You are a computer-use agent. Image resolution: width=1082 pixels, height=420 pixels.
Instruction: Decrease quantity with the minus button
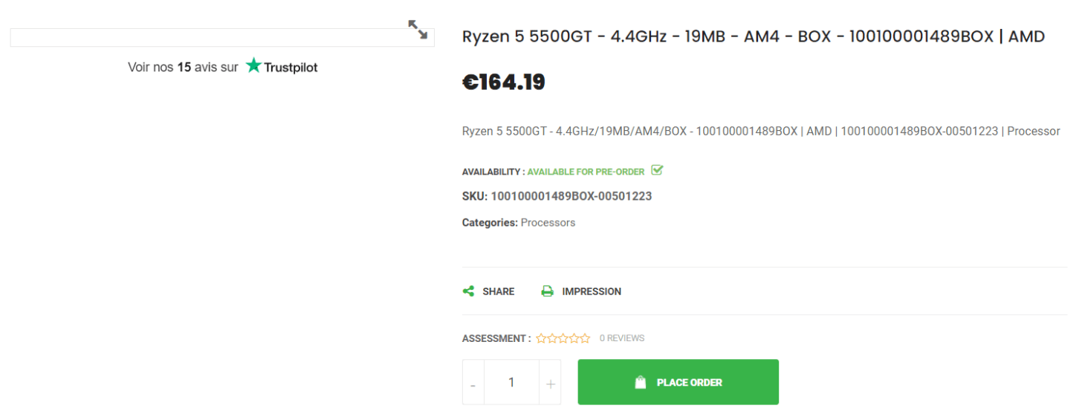coord(473,382)
